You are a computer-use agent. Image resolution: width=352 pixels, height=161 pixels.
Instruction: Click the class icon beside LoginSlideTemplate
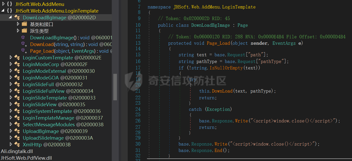(17, 98)
